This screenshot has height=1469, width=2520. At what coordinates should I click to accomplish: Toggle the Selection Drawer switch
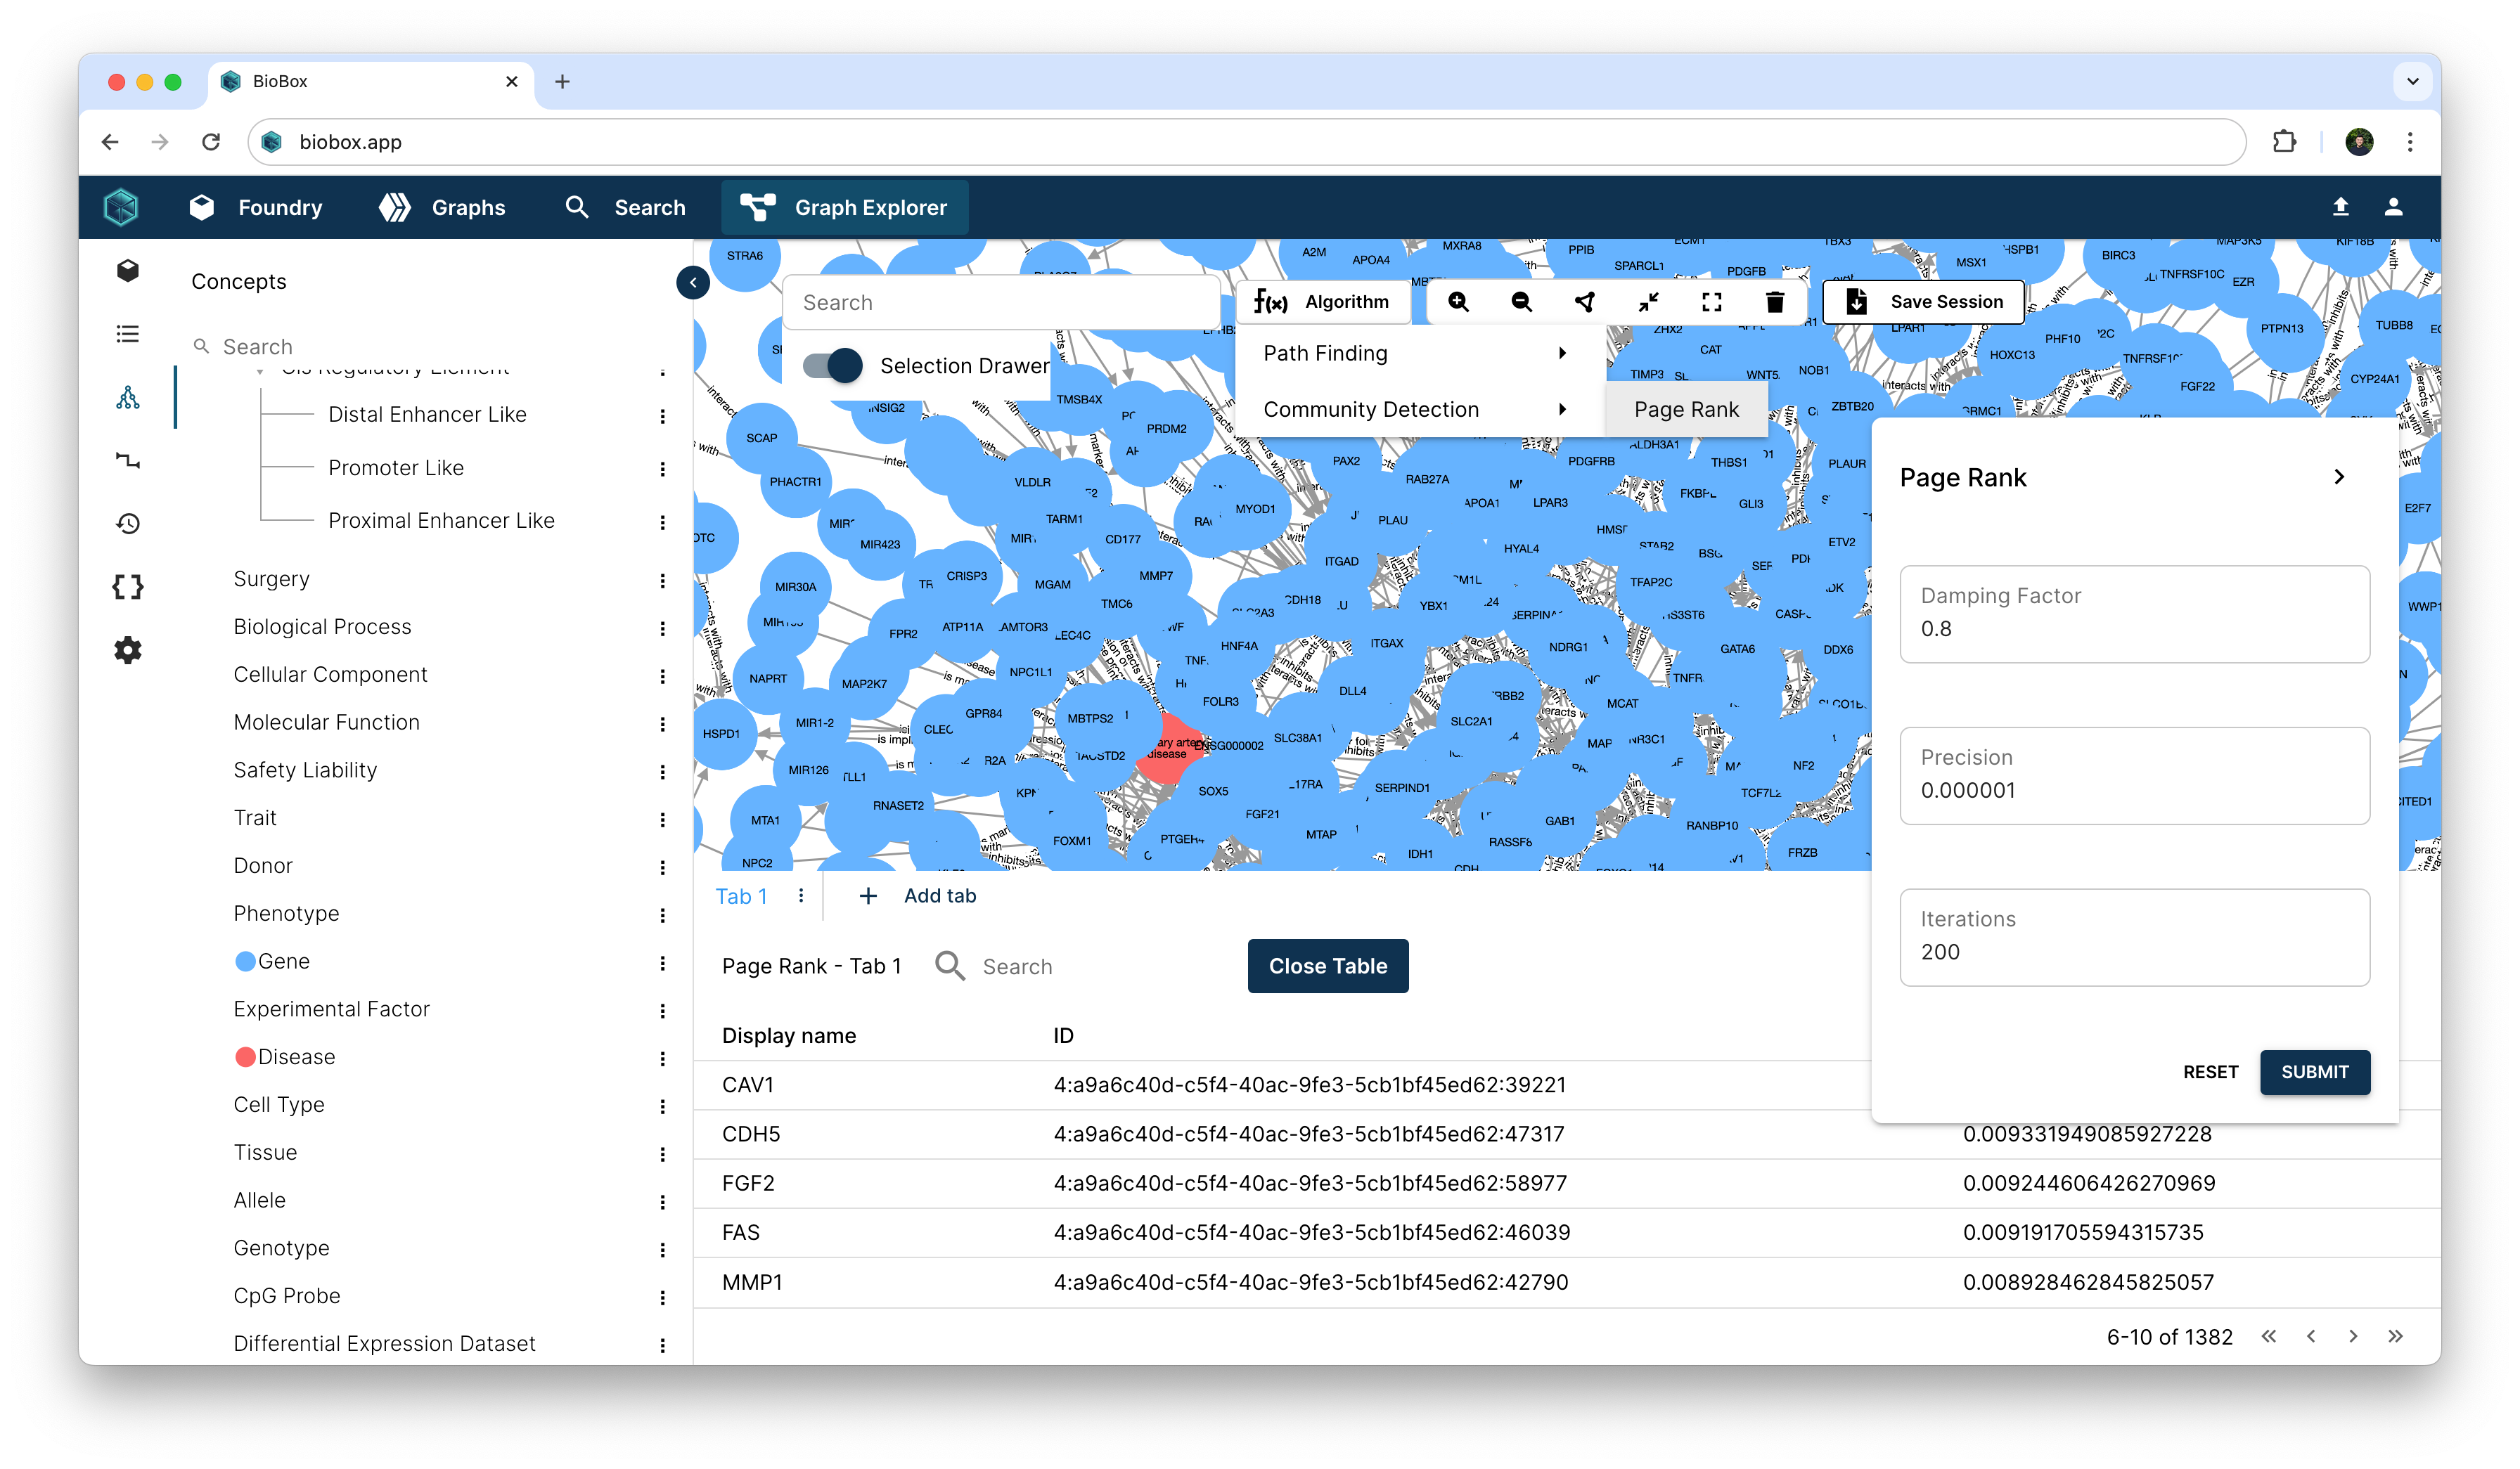pos(833,365)
